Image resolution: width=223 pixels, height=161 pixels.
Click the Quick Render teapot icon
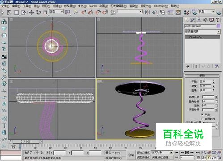tap(219, 13)
